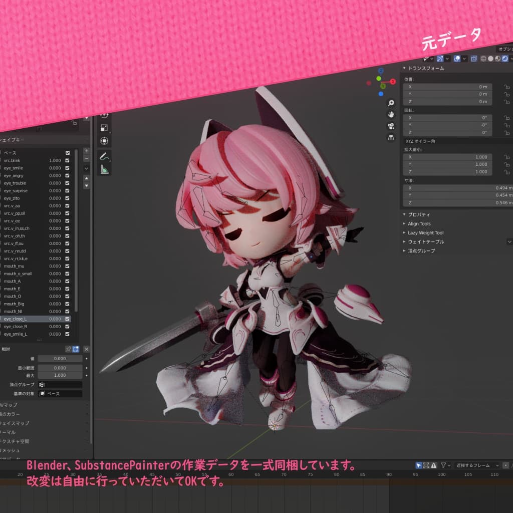This screenshot has width=513, height=513.
Task: Click the 値 shape key value slider
Action: pos(60,359)
